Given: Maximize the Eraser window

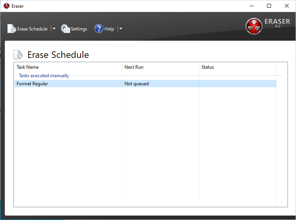Looking at the screenshot, I should pos(269,6).
